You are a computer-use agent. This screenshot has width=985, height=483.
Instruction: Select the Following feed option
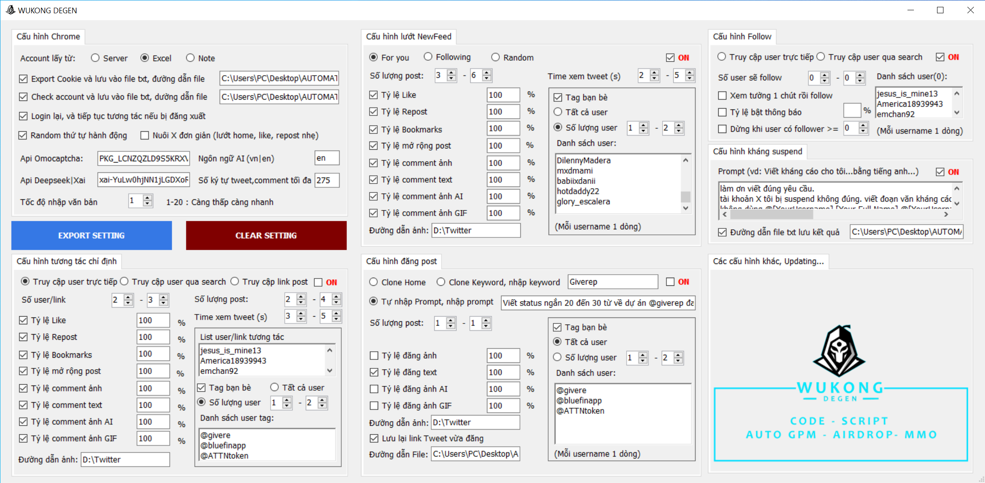428,57
